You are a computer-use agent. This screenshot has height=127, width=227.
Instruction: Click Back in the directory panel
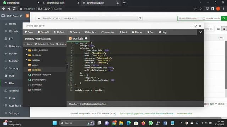[28, 44]
